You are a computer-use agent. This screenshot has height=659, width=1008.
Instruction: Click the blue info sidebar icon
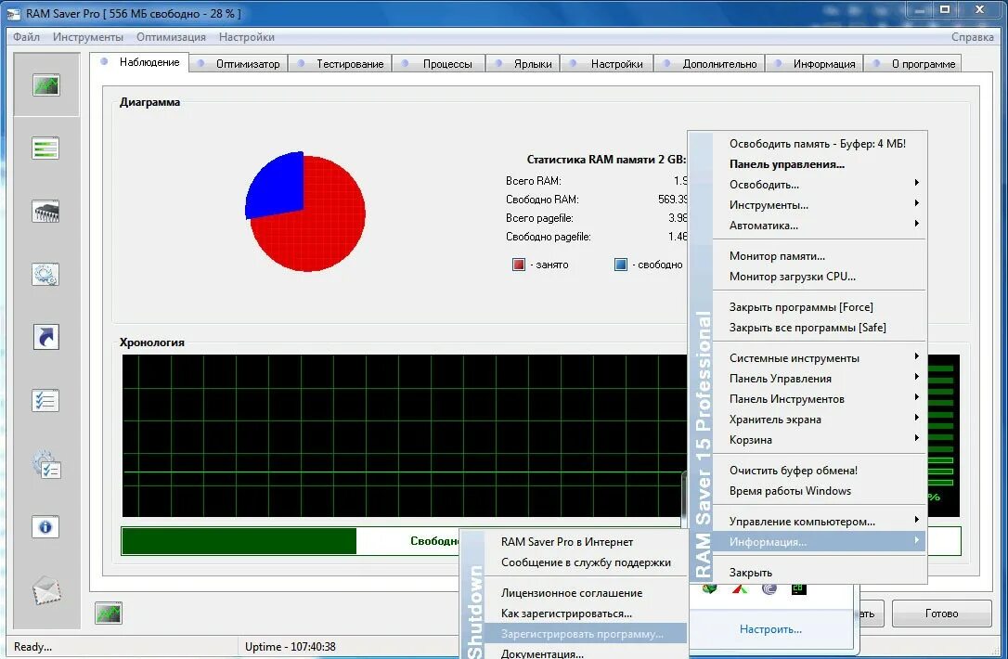point(45,527)
